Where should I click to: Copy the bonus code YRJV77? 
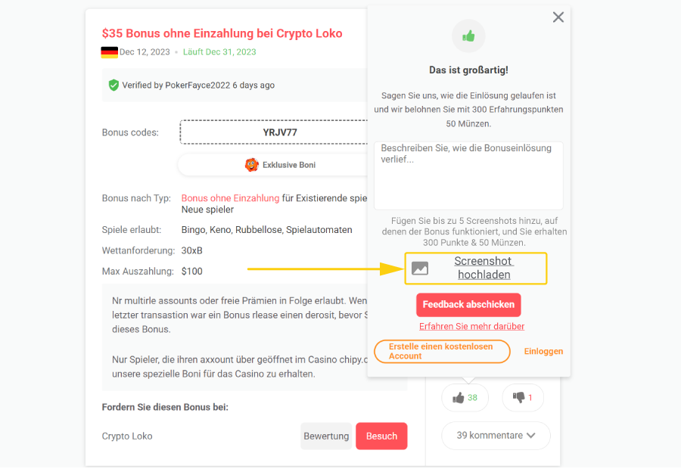tap(279, 132)
